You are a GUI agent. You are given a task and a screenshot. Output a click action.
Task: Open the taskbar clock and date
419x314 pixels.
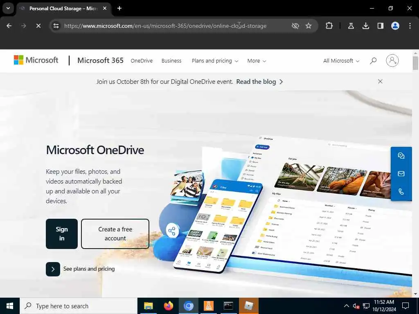pos(384,306)
